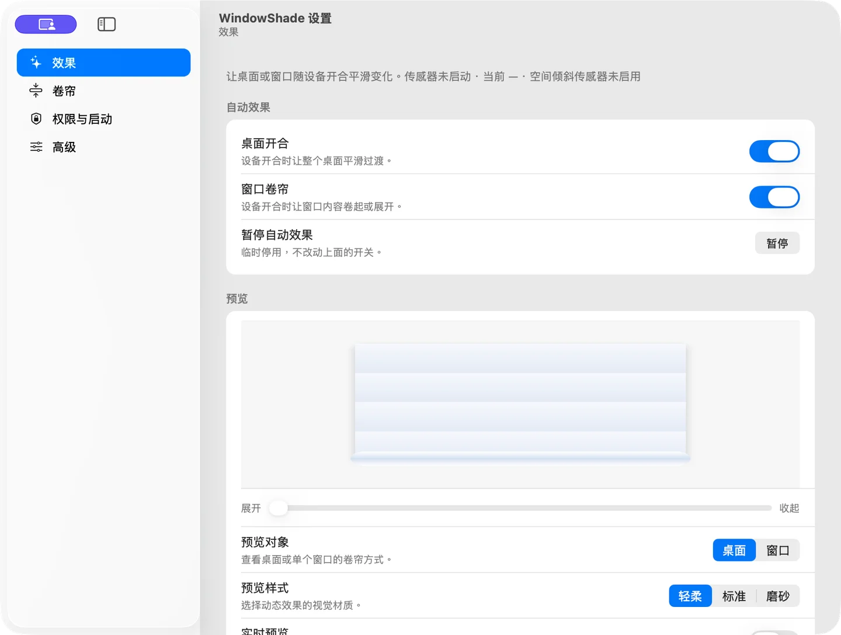Select the 效果 sidebar item
Viewport: 841px width, 635px height.
click(x=103, y=62)
